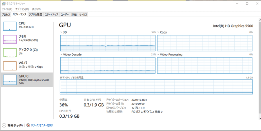This screenshot has width=261, height=131.
Task: Open the Video Processing graph dropdown
Action: coord(158,54)
